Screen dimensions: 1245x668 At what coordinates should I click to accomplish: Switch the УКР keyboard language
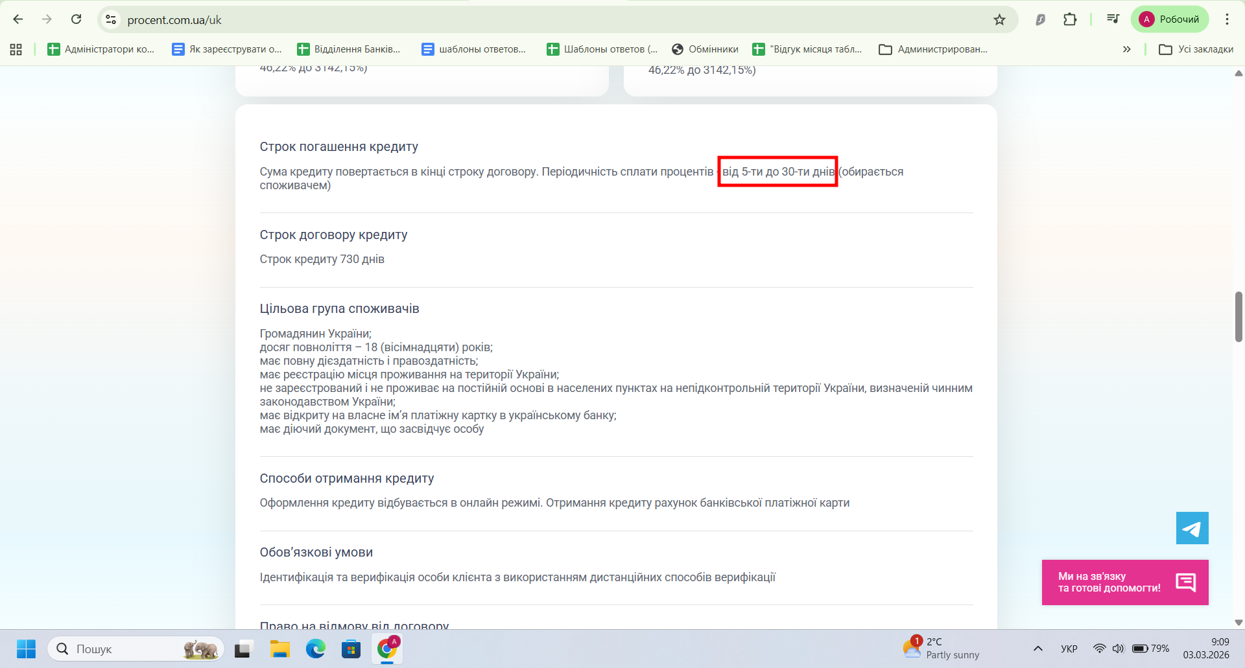pyautogui.click(x=1069, y=649)
